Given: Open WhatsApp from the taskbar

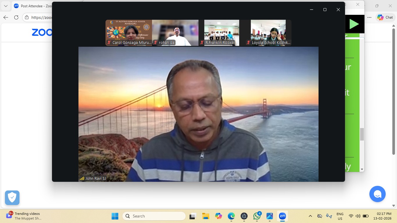Looking at the screenshot, I should 257,216.
